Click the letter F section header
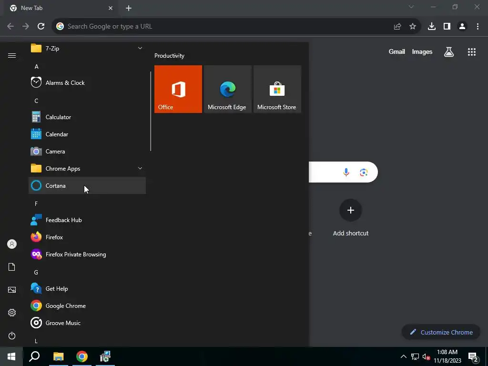Viewport: 488px width, 366px height. [x=36, y=204]
